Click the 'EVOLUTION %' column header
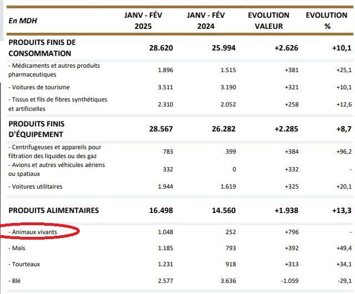Viewport: 355px width, 294px height. [x=327, y=21]
